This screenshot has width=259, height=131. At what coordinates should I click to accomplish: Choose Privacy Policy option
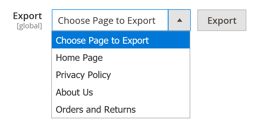pyautogui.click(x=83, y=75)
